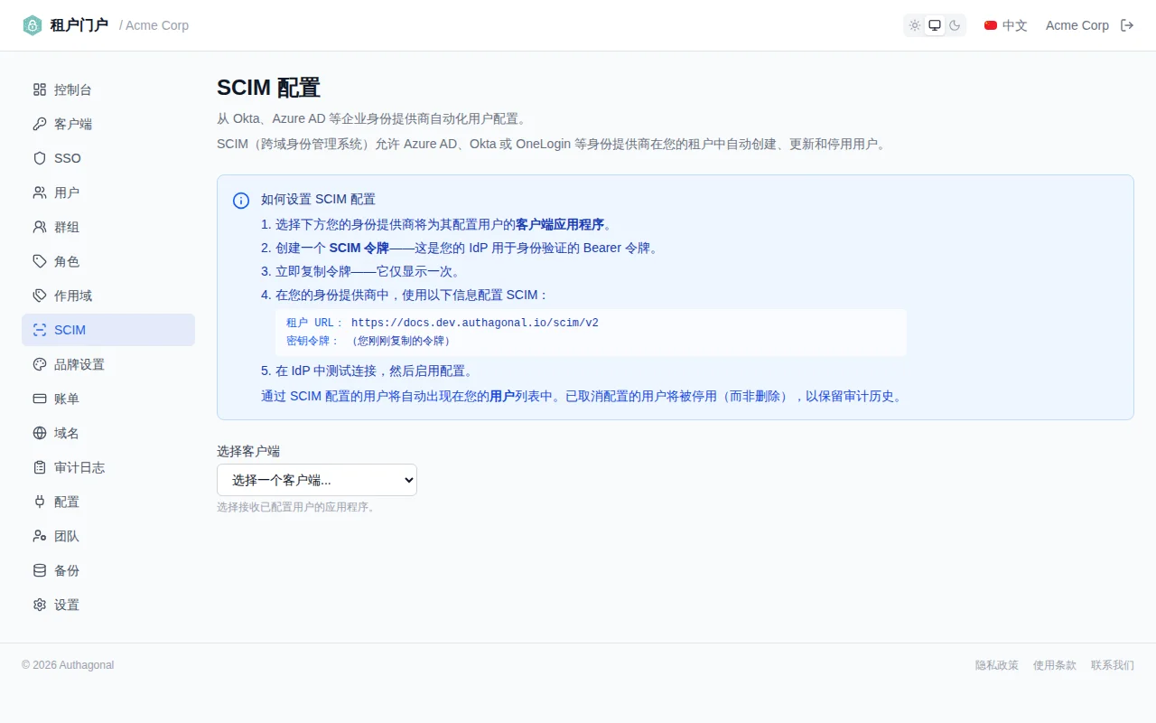The image size is (1156, 723).
Task: Select 角色 in the sidebar
Action: point(108,261)
